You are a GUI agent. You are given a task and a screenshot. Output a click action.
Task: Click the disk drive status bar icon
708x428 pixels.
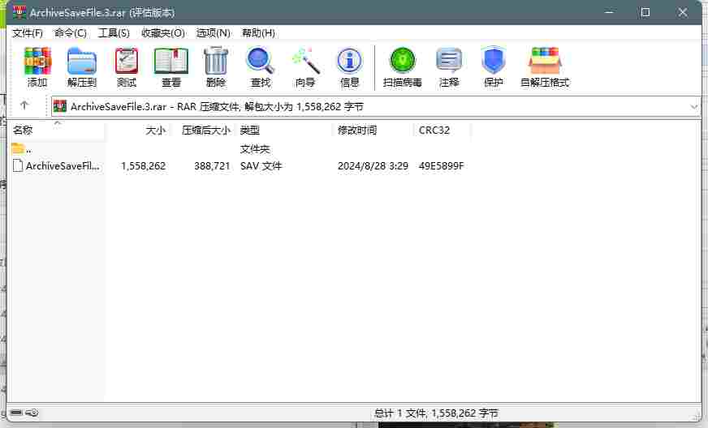point(16,413)
